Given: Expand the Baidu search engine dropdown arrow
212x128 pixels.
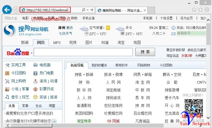Looking at the screenshot, I should 32,53.
